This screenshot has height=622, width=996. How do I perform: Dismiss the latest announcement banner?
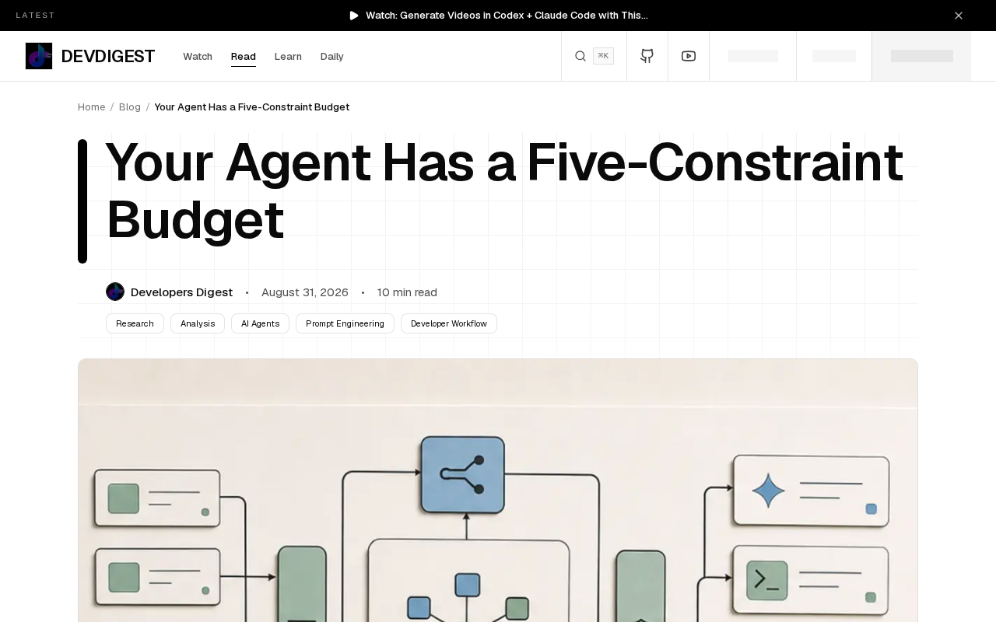tap(959, 16)
